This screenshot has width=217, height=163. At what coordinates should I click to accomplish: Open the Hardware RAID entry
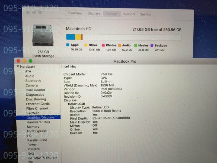click(x=39, y=122)
